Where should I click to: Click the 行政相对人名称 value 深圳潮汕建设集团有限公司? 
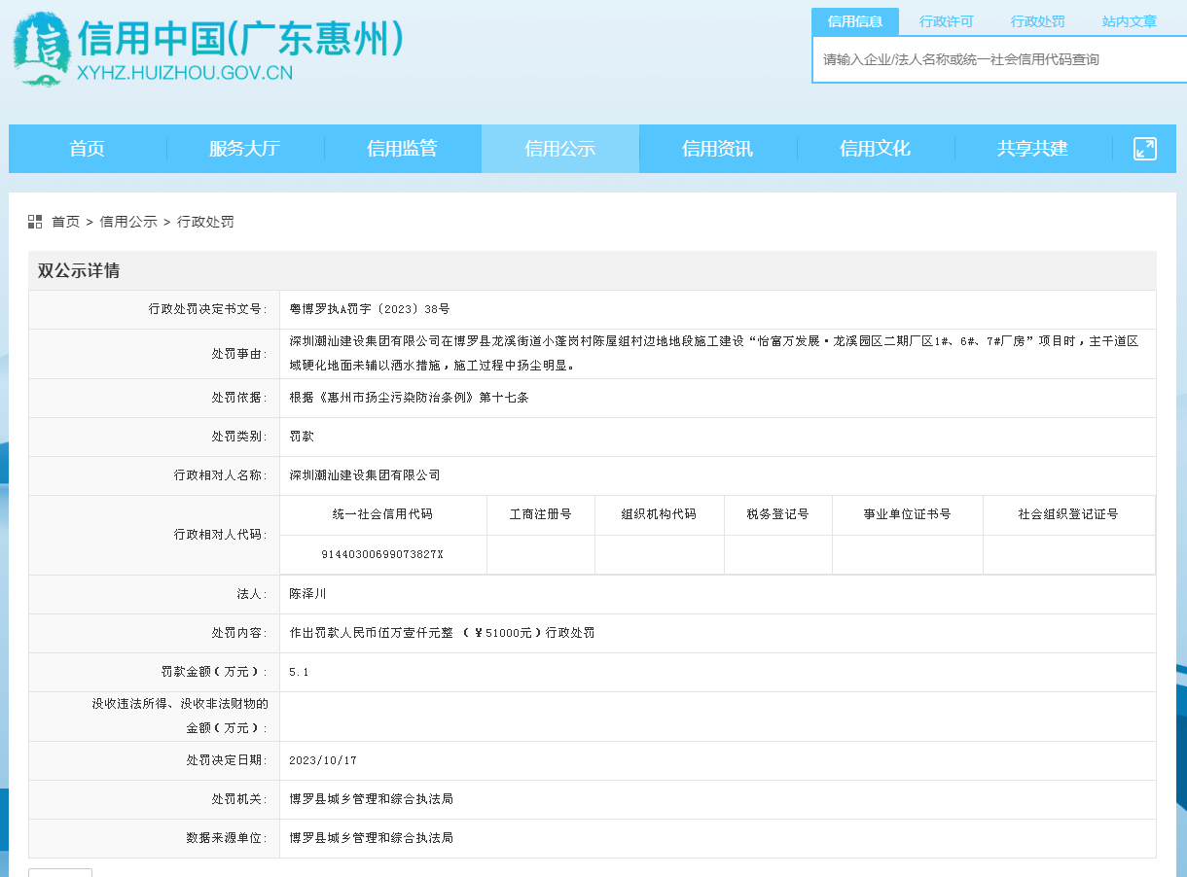365,475
